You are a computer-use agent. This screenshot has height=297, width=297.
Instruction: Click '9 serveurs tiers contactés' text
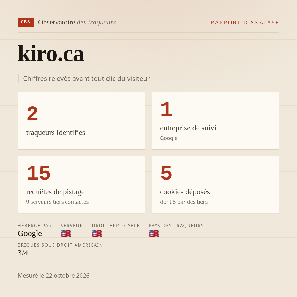coord(57,202)
